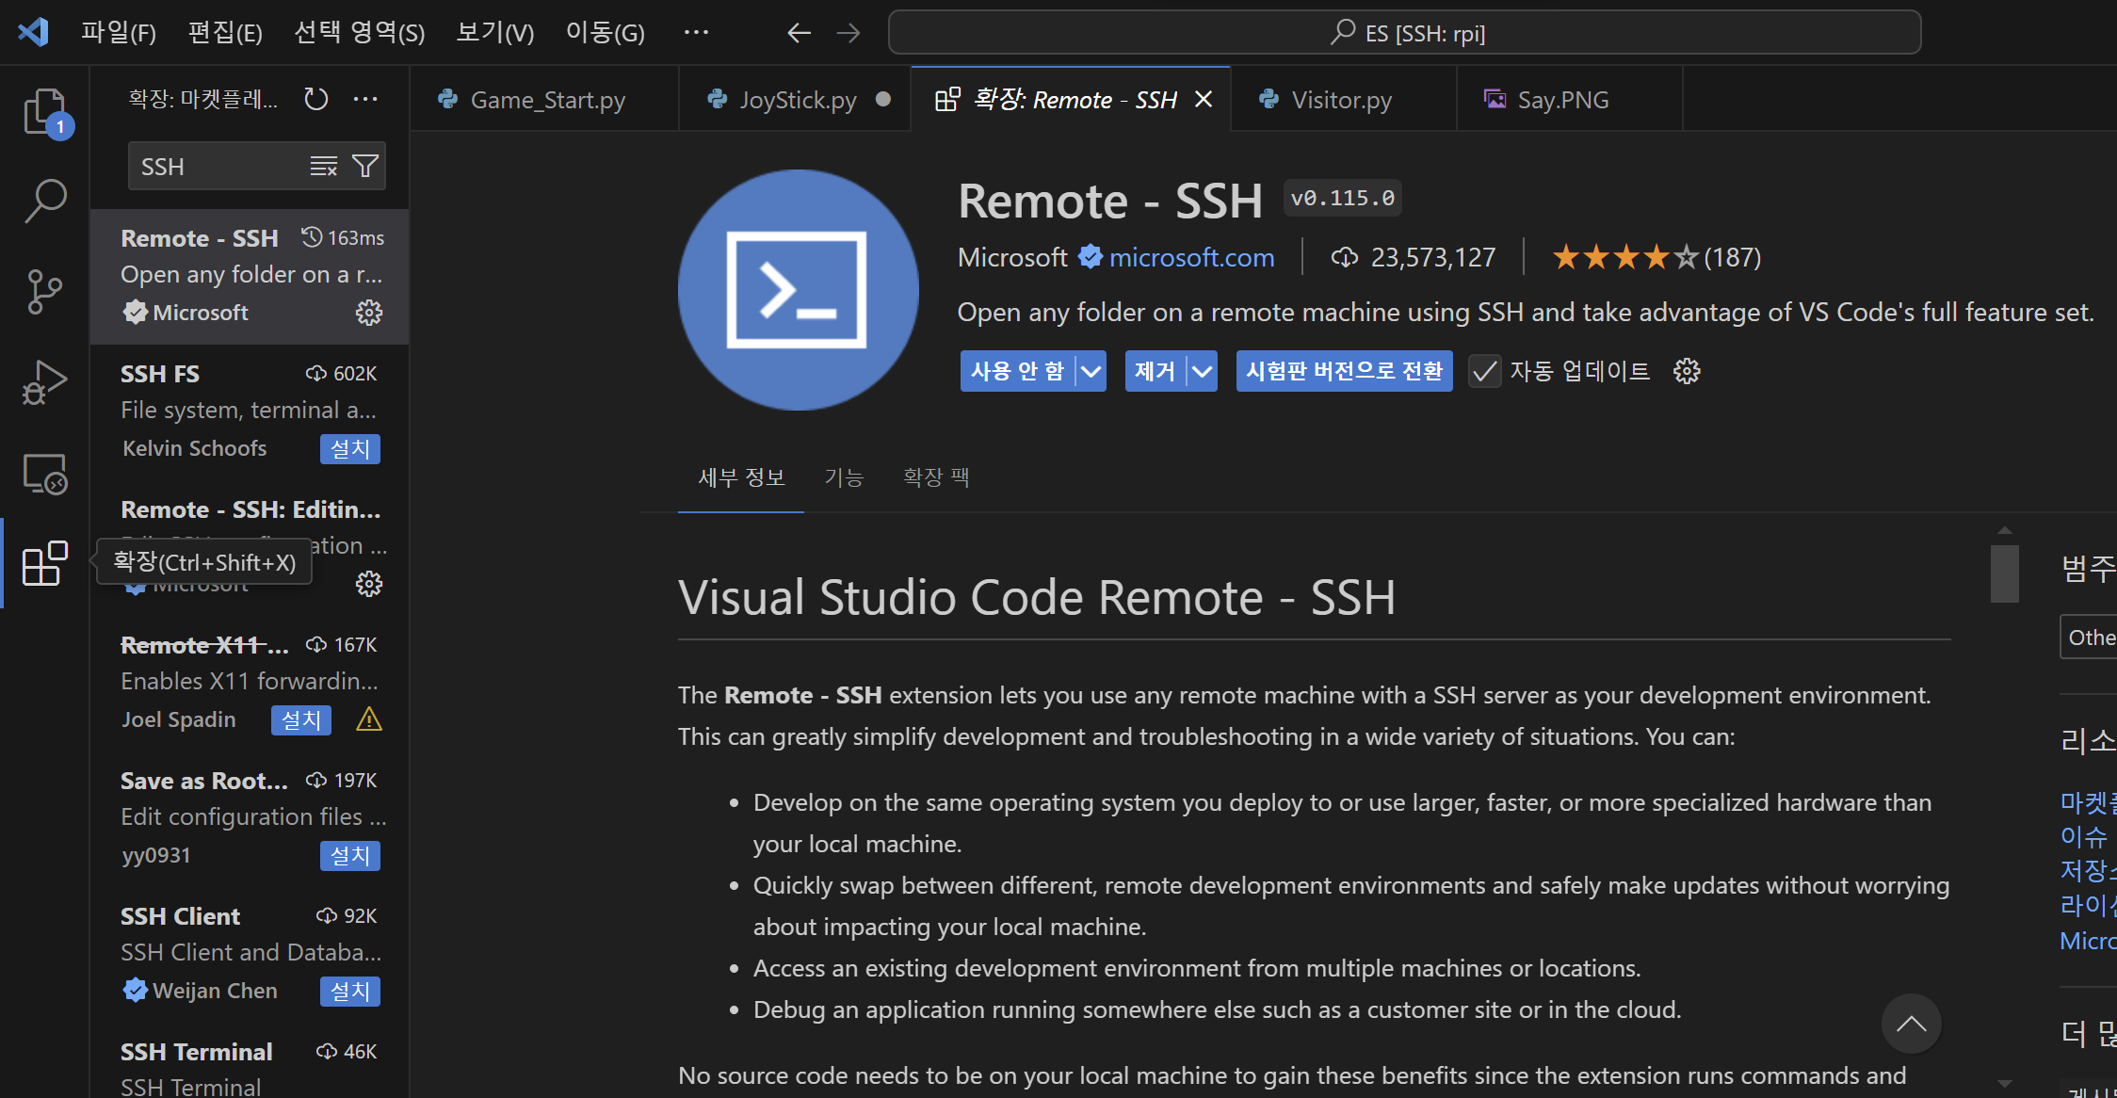The width and height of the screenshot is (2117, 1098).
Task: Click the disable extension button
Action: pyautogui.click(x=1017, y=371)
